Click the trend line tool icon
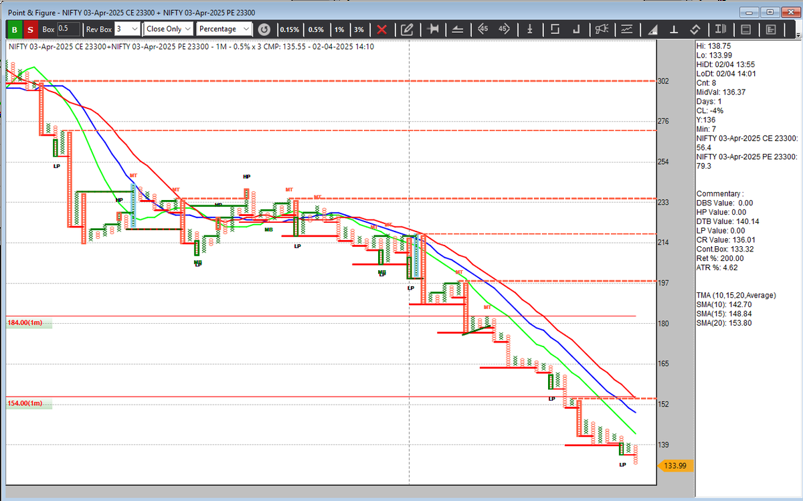Viewport: 803px width, 501px height. [x=458, y=29]
